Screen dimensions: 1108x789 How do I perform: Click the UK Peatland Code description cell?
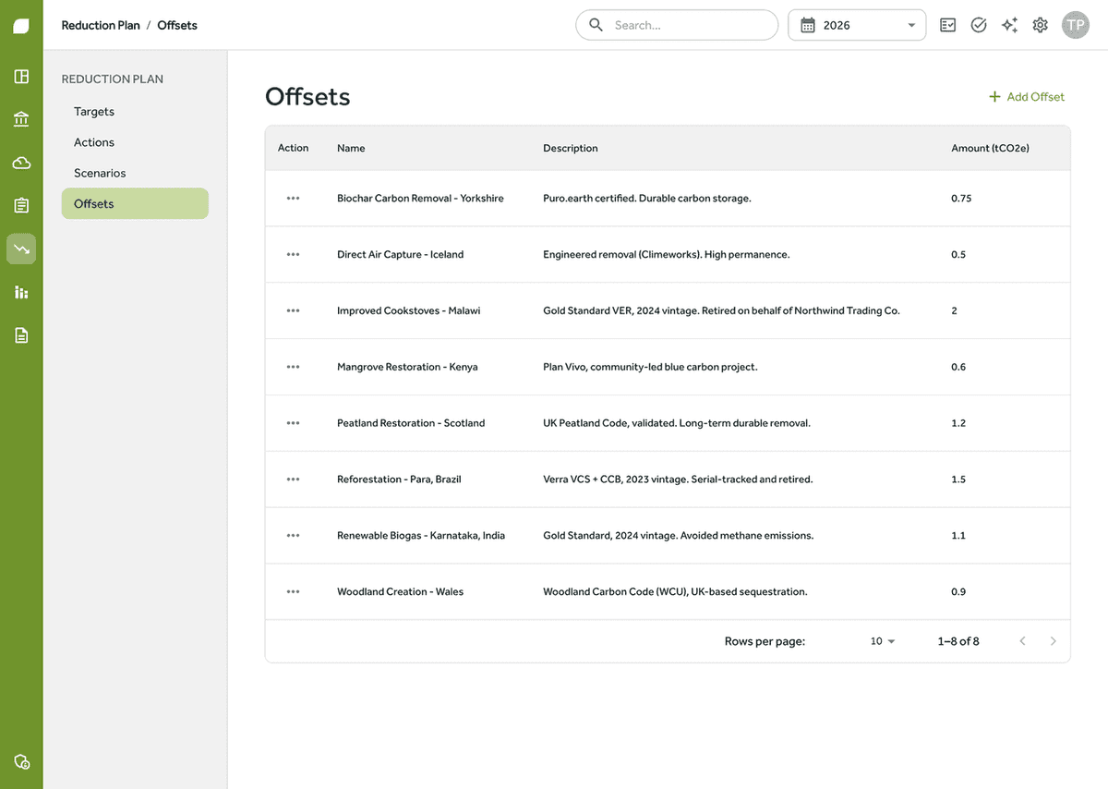tap(677, 423)
